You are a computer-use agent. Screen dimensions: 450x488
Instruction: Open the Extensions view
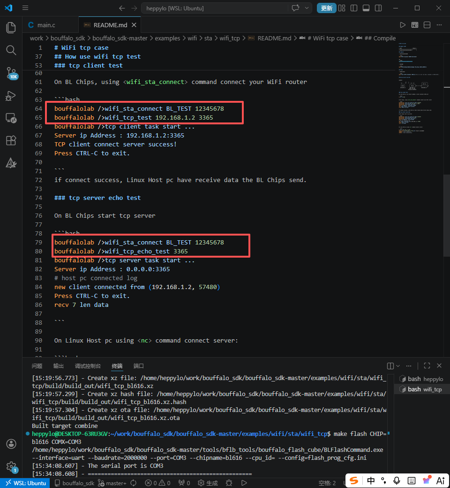click(11, 140)
